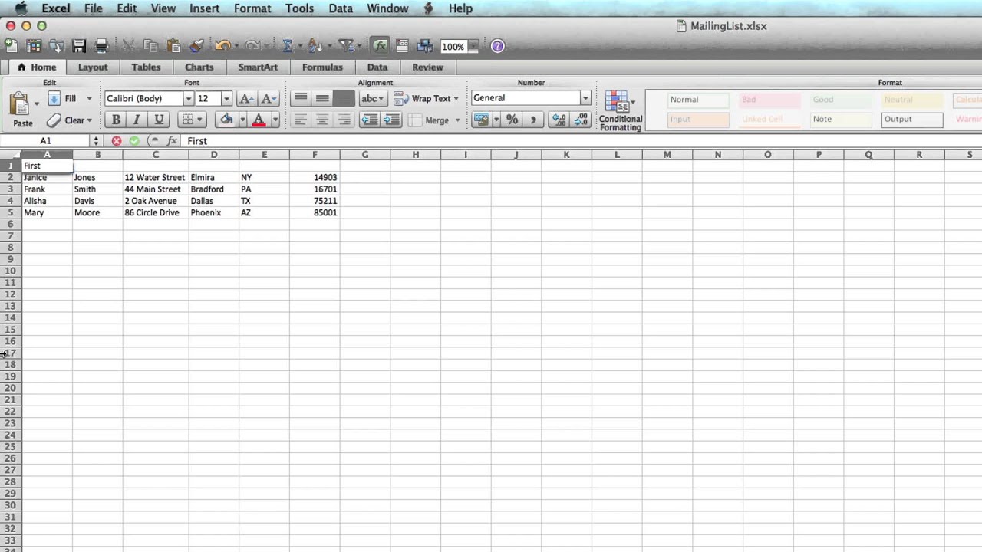Switch to the Formulas ribbon tab
Image resolution: width=982 pixels, height=552 pixels.
tap(322, 67)
